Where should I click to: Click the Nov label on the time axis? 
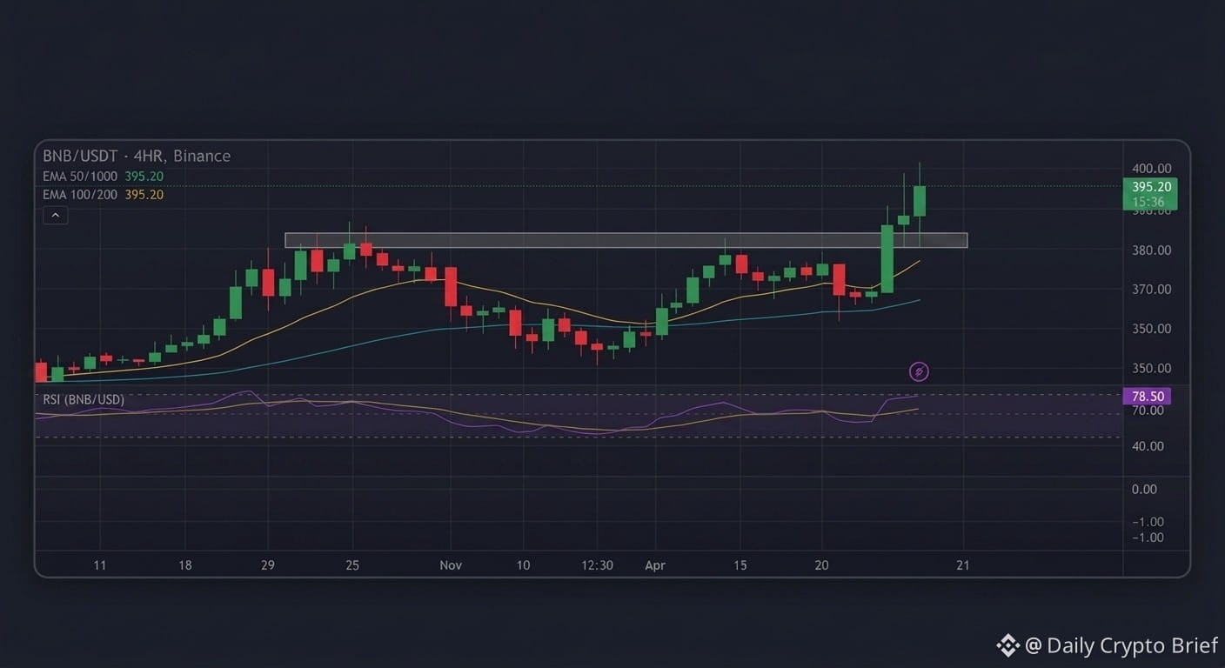click(451, 565)
